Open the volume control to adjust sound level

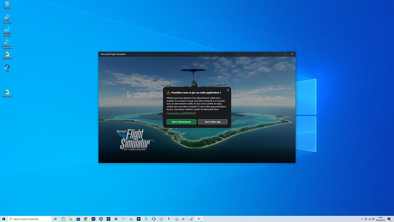point(374,219)
